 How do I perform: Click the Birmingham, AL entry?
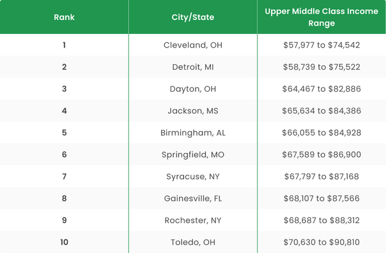tap(193, 133)
